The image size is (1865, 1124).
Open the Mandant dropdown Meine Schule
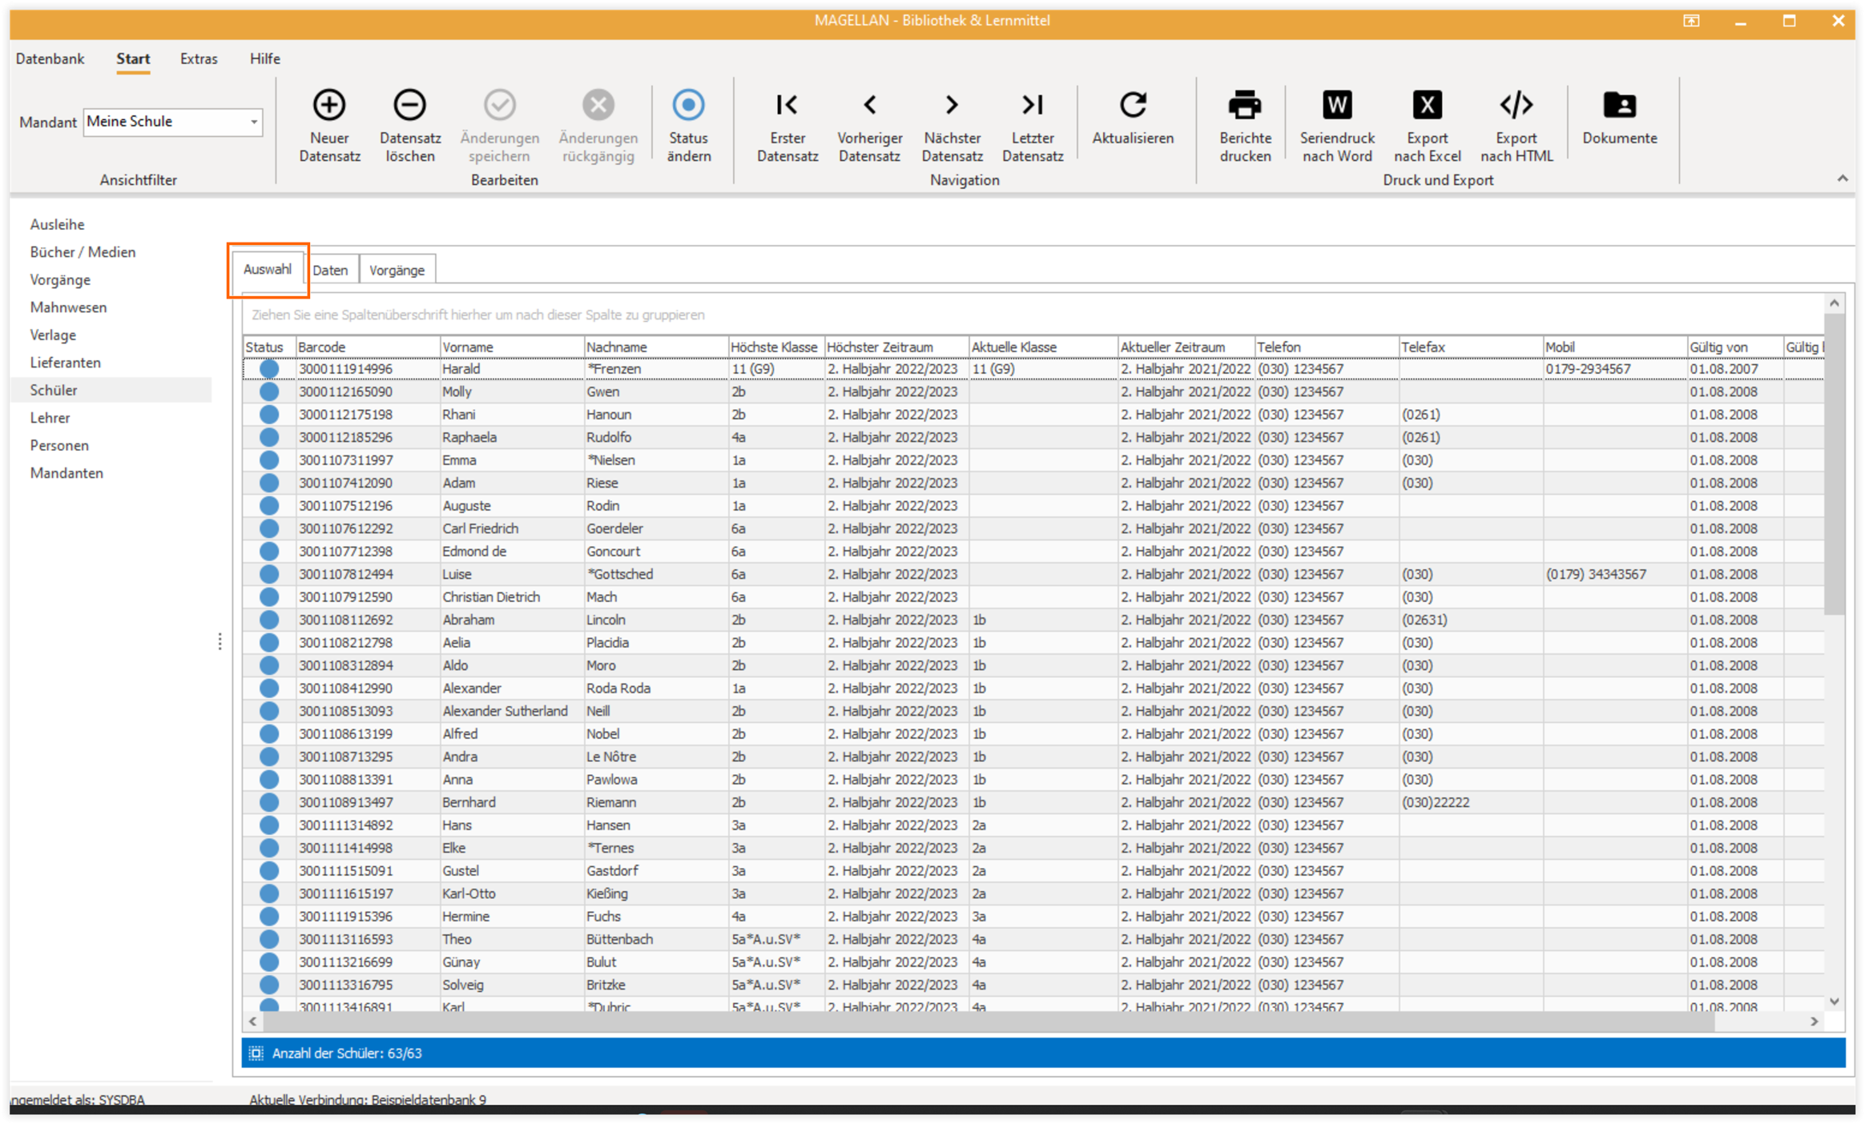[173, 122]
